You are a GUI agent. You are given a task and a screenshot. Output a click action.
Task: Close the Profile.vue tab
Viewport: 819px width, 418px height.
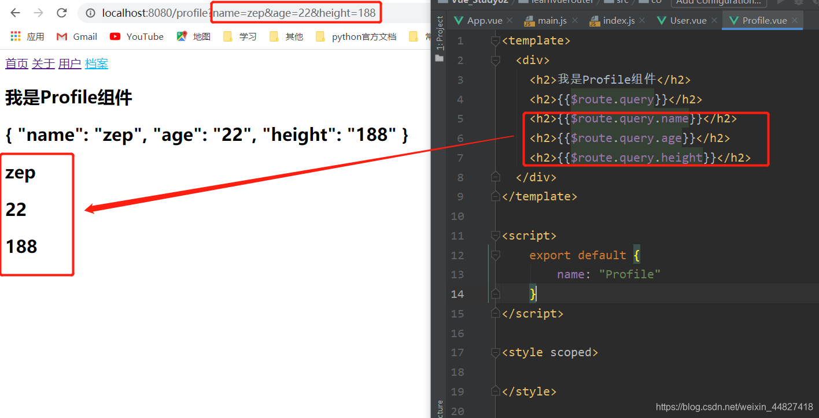pos(795,21)
